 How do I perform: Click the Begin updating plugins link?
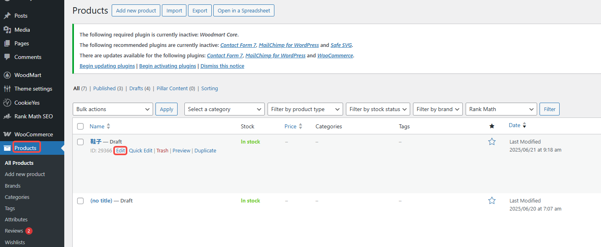coord(107,66)
